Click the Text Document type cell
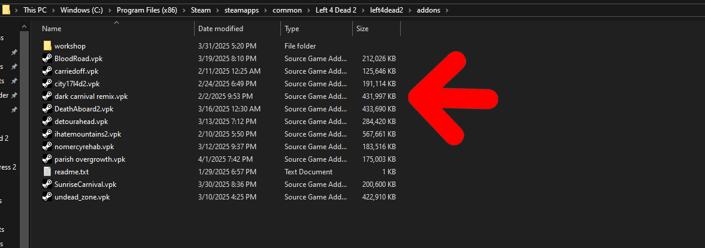Screen dimensions: 705x248 click(308, 171)
